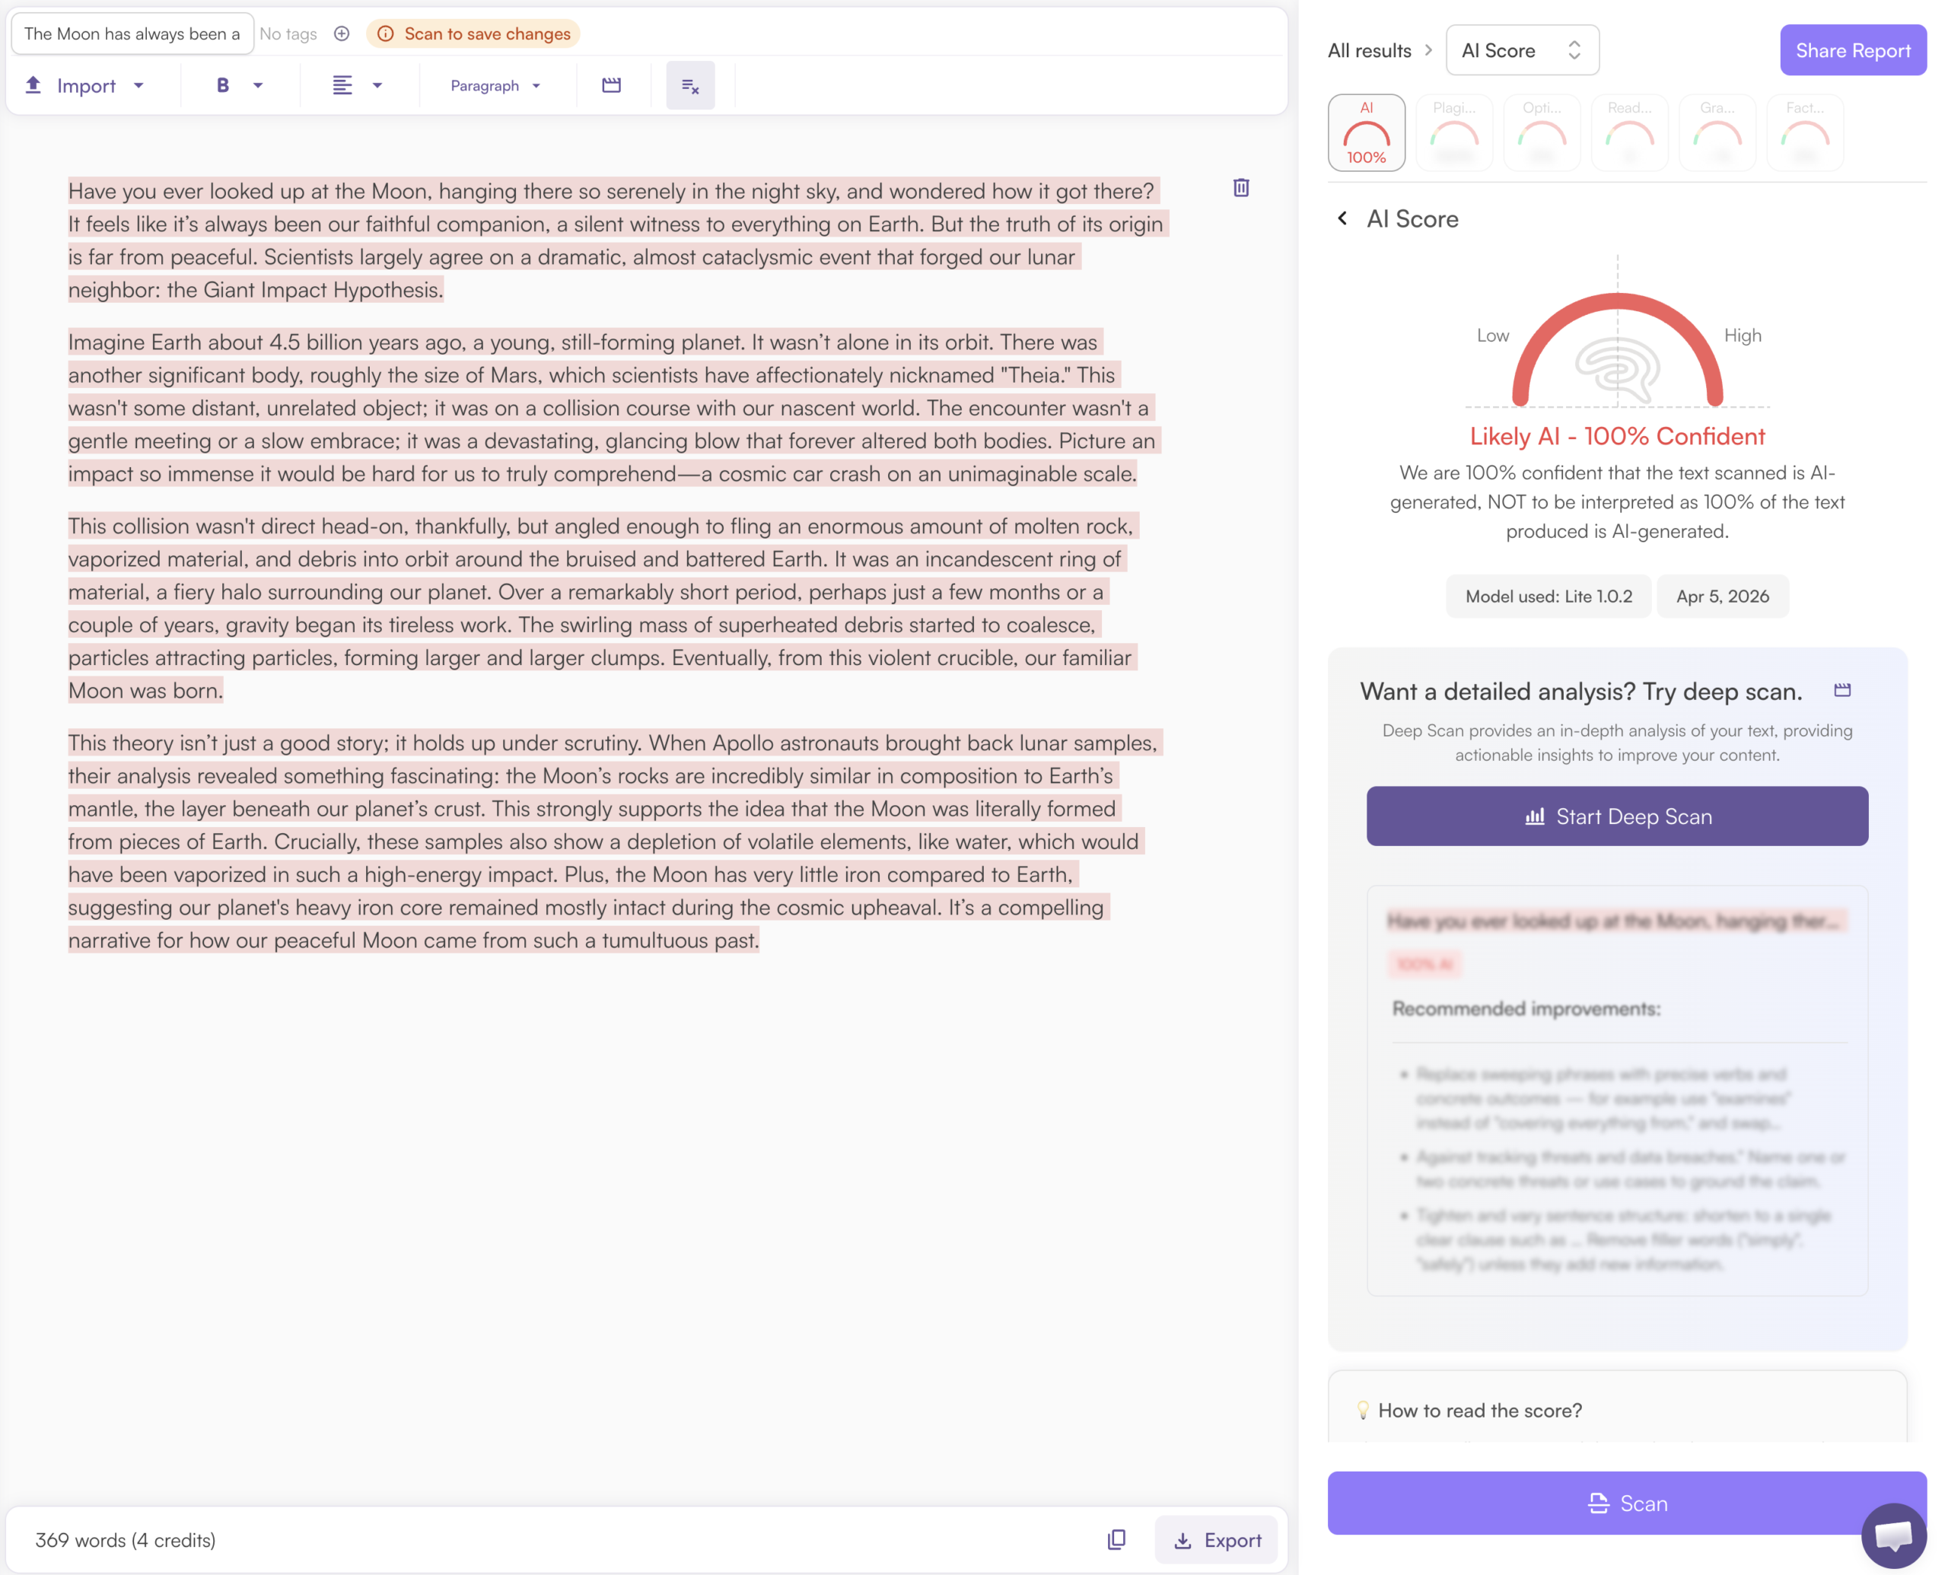Click the add tag plus icon

(x=342, y=33)
